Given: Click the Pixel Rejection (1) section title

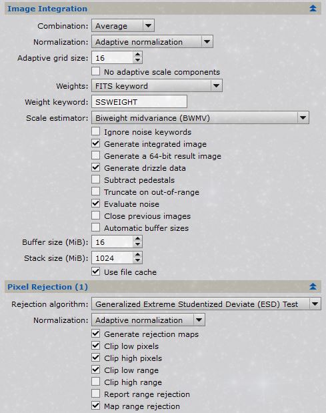Looking at the screenshot, I should (x=47, y=287).
